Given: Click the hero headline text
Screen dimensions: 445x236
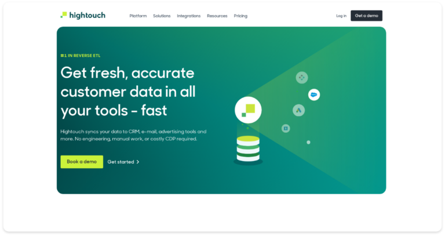Looking at the screenshot, I should pyautogui.click(x=128, y=92).
